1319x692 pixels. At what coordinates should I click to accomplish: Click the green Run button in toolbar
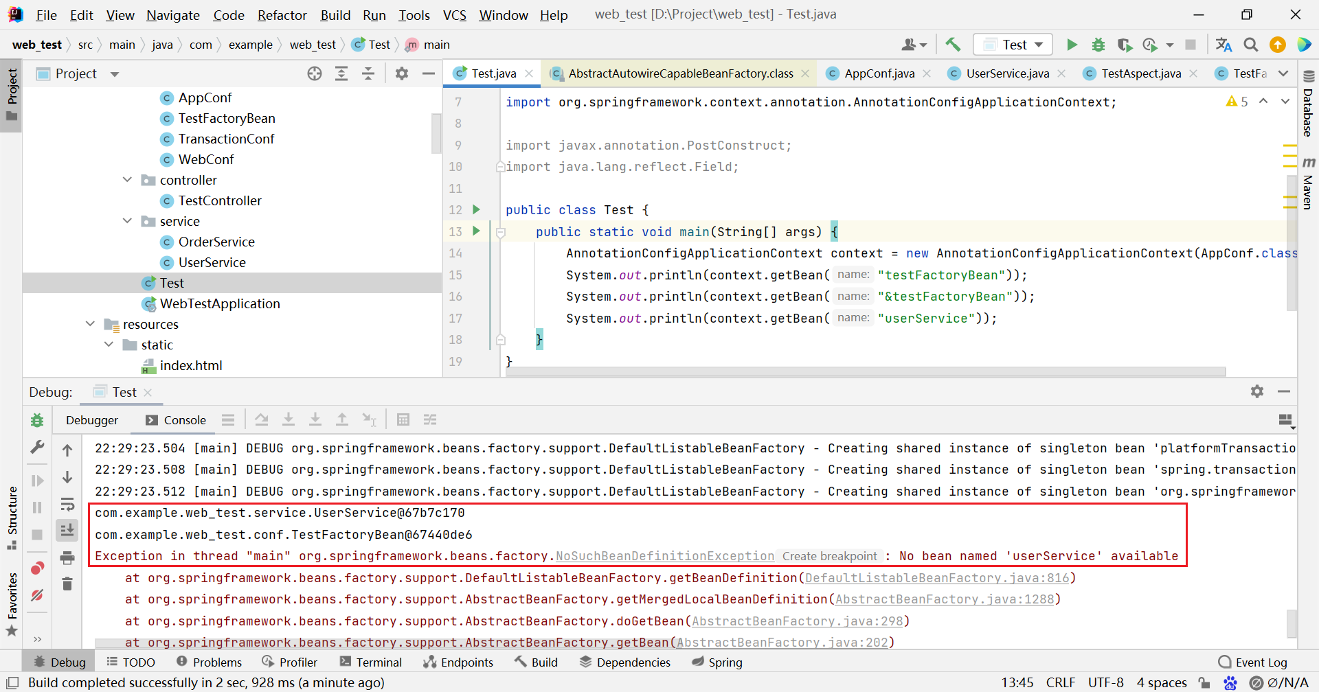[1072, 45]
